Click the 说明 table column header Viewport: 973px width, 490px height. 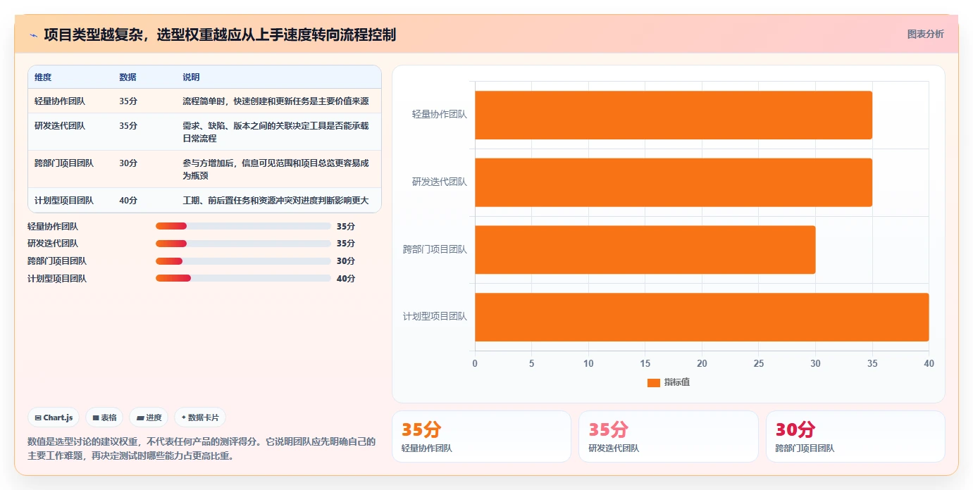191,77
